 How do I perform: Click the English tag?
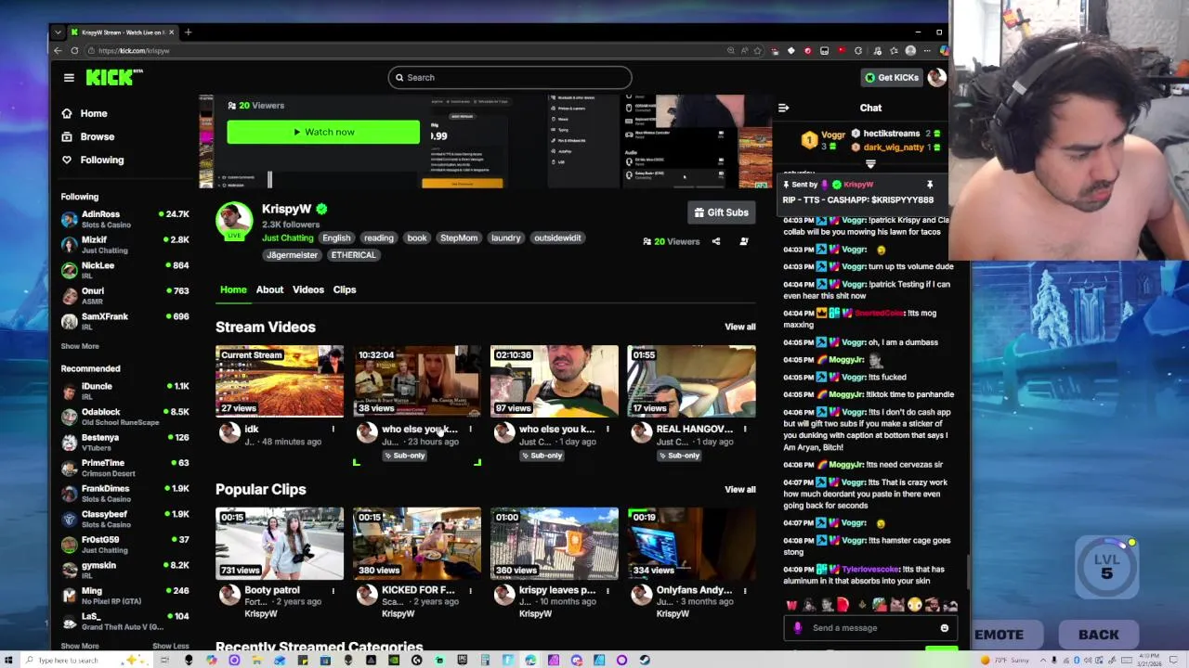336,238
